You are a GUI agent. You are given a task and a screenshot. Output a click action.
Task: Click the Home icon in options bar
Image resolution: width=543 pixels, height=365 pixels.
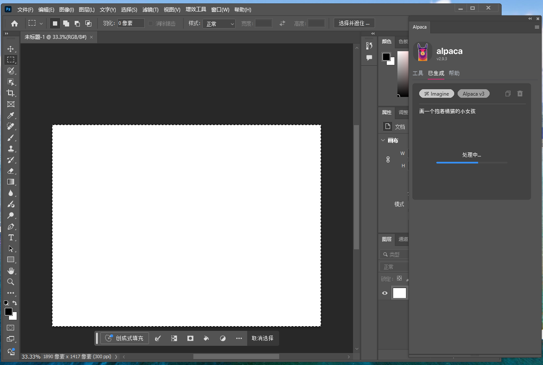pos(15,23)
